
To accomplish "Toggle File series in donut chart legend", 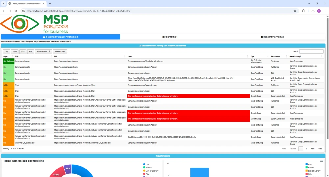I will click(146, 164).
